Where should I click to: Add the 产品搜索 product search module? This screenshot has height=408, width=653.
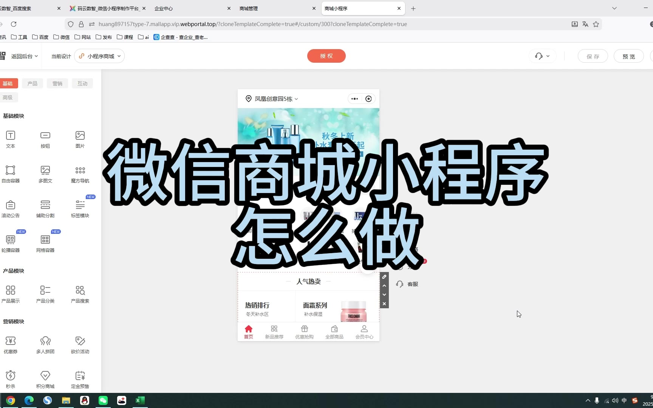point(80,294)
